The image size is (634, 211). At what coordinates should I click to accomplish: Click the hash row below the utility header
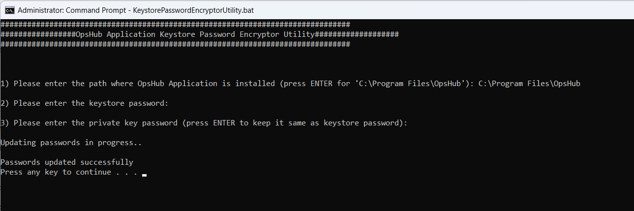[x=175, y=44]
